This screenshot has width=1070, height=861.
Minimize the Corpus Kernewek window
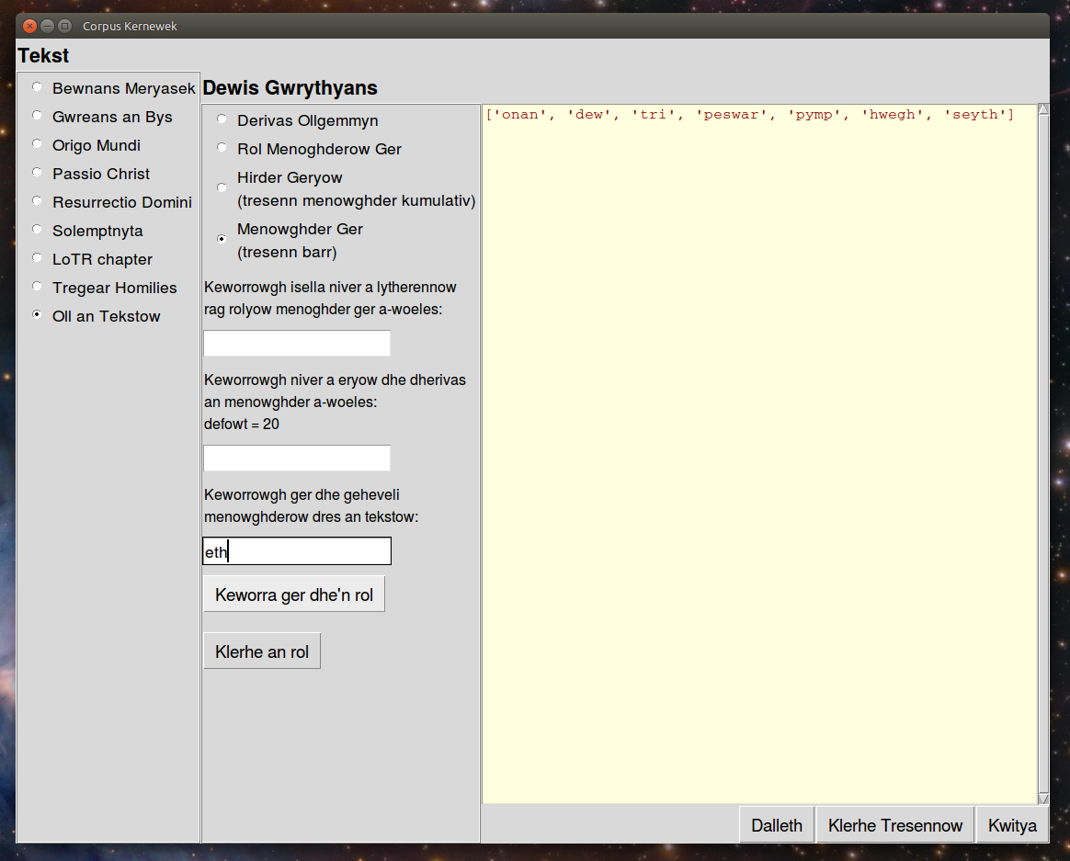47,26
